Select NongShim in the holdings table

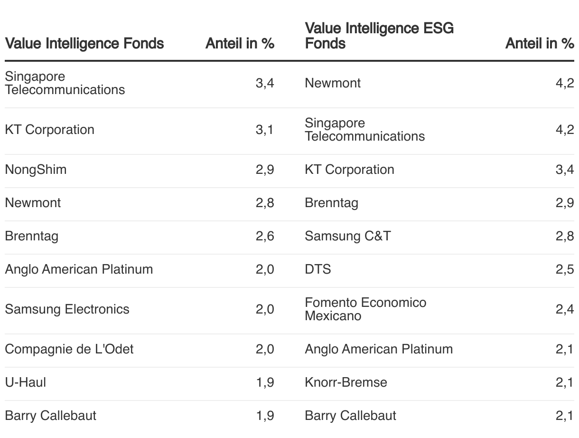(36, 170)
